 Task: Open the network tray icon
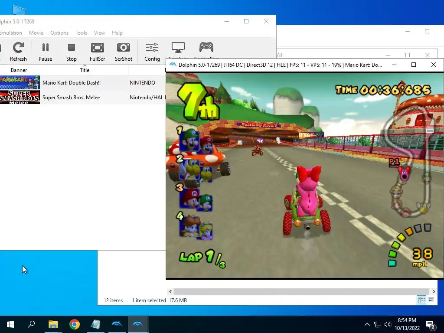tap(378, 324)
